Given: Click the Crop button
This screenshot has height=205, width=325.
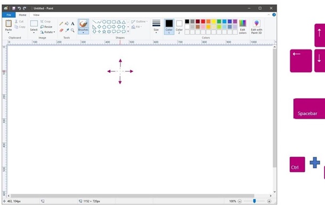Looking at the screenshot, I should tap(46, 21).
